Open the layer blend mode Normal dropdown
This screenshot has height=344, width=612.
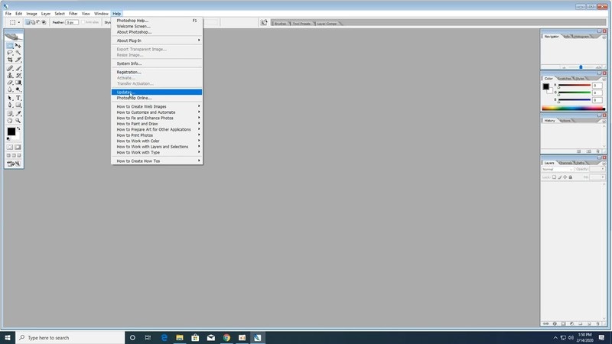pyautogui.click(x=558, y=169)
